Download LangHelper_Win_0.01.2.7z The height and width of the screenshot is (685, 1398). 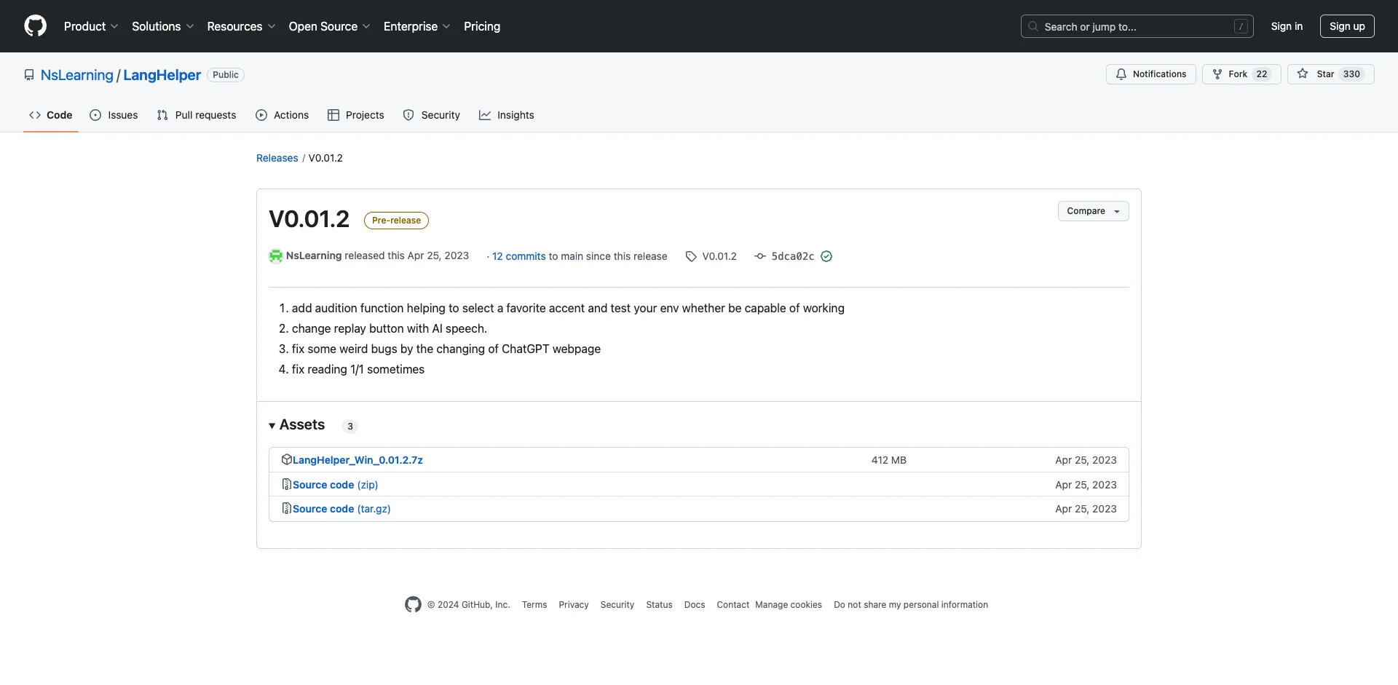click(x=358, y=460)
